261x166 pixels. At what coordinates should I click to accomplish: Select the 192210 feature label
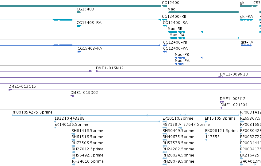[62, 118]
